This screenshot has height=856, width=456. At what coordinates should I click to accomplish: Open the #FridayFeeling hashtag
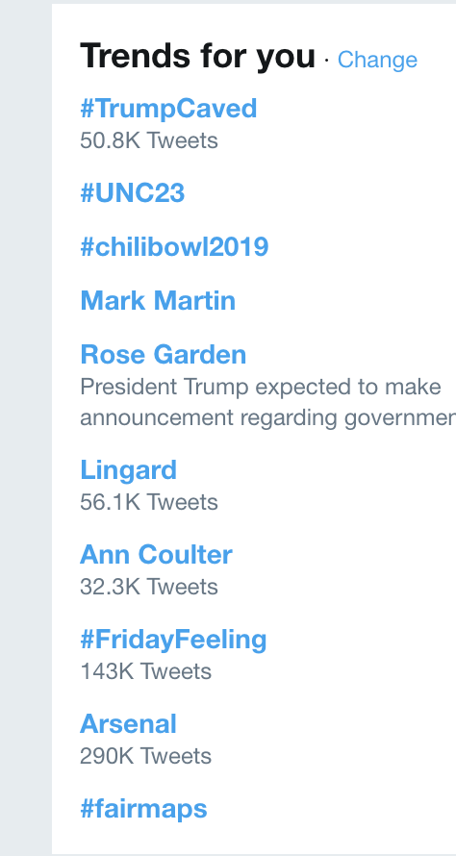174,640
